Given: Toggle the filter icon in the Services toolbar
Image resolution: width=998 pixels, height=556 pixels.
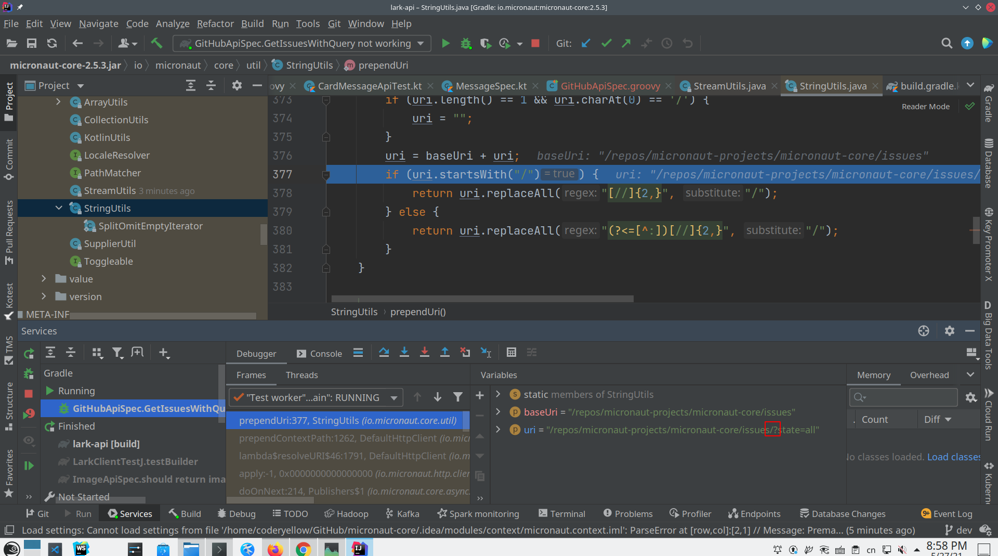Looking at the screenshot, I should coord(117,353).
